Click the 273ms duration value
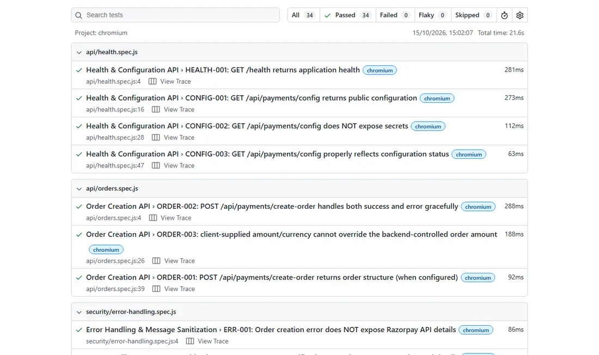 (514, 98)
